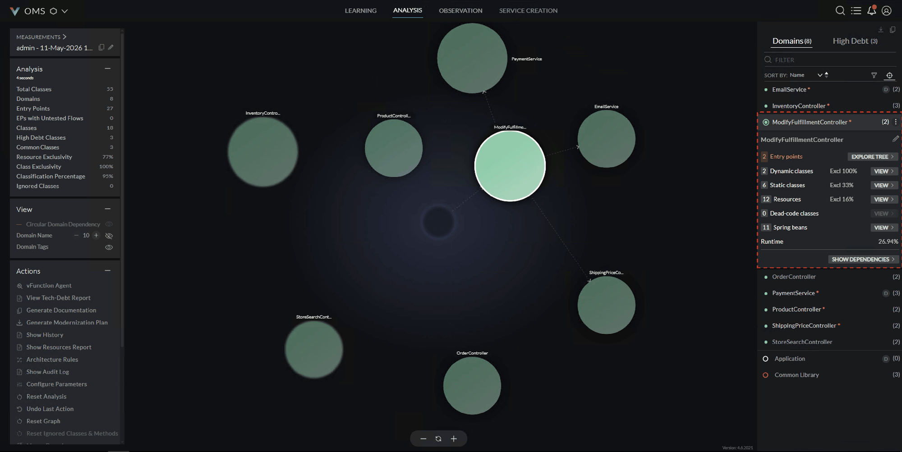Open the OMS application dropdown chevron
Viewport: 902px width, 452px height.
click(65, 11)
